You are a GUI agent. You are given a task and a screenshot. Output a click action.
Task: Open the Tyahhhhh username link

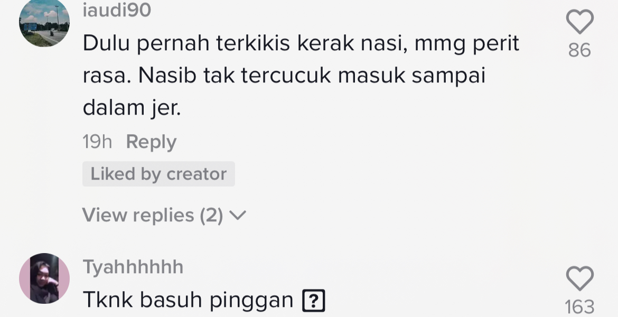[133, 267]
